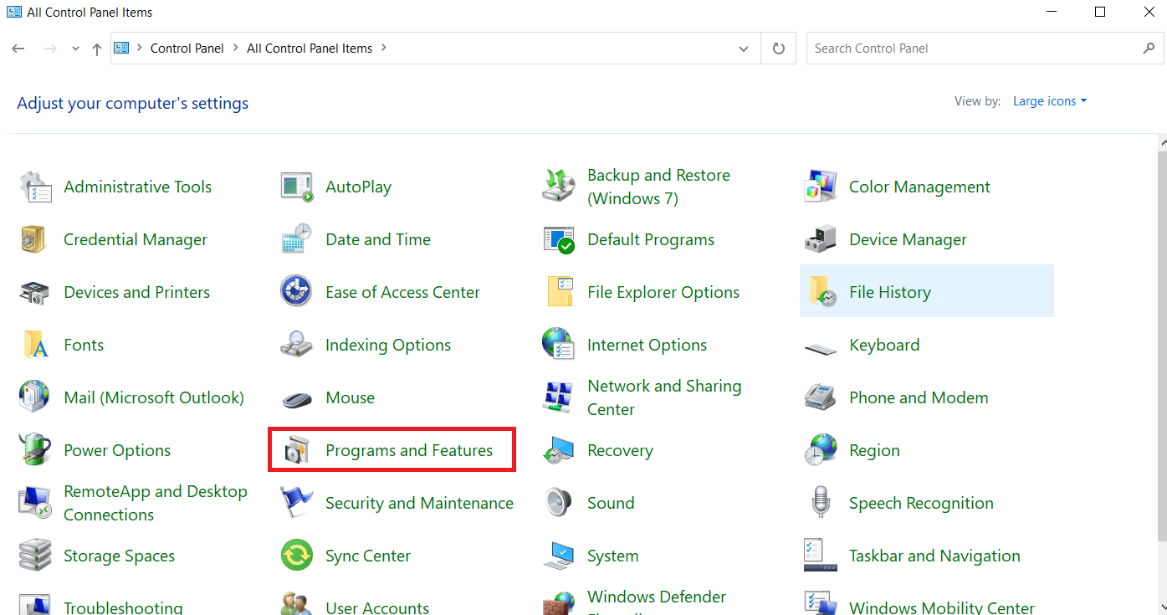Click the vertical scrollbar thumb
Screen dimensions: 1167x615
tap(1161, 346)
